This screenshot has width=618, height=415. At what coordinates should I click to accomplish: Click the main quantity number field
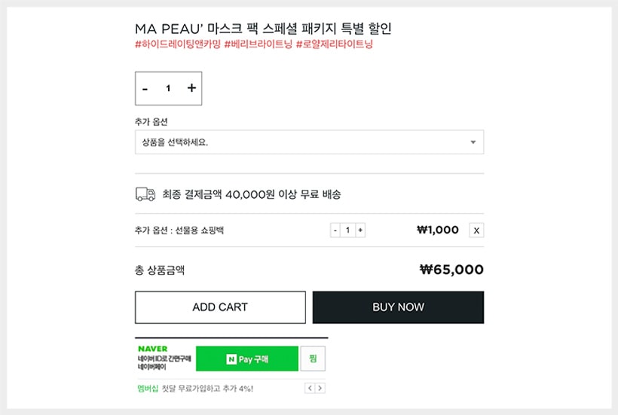click(x=168, y=88)
